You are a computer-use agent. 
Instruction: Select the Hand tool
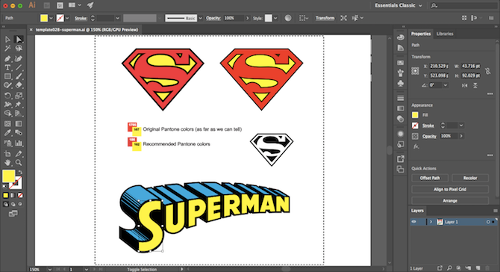7,163
